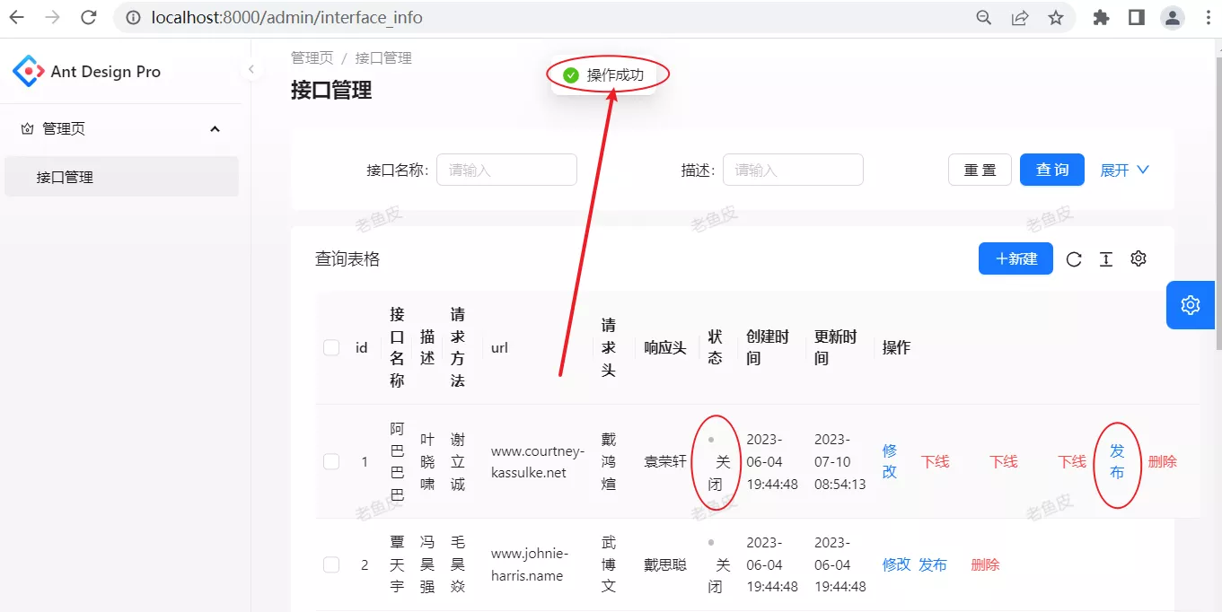Open the site info icon before the URL
The height and width of the screenshot is (612, 1222).
click(x=134, y=17)
